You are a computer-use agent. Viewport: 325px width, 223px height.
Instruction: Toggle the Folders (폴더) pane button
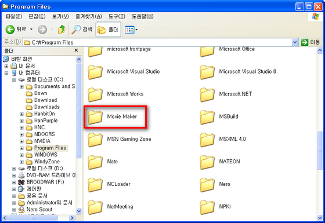point(108,30)
